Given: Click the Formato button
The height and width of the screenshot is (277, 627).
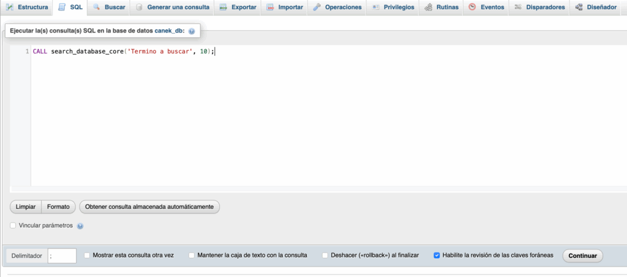Looking at the screenshot, I should (x=58, y=207).
